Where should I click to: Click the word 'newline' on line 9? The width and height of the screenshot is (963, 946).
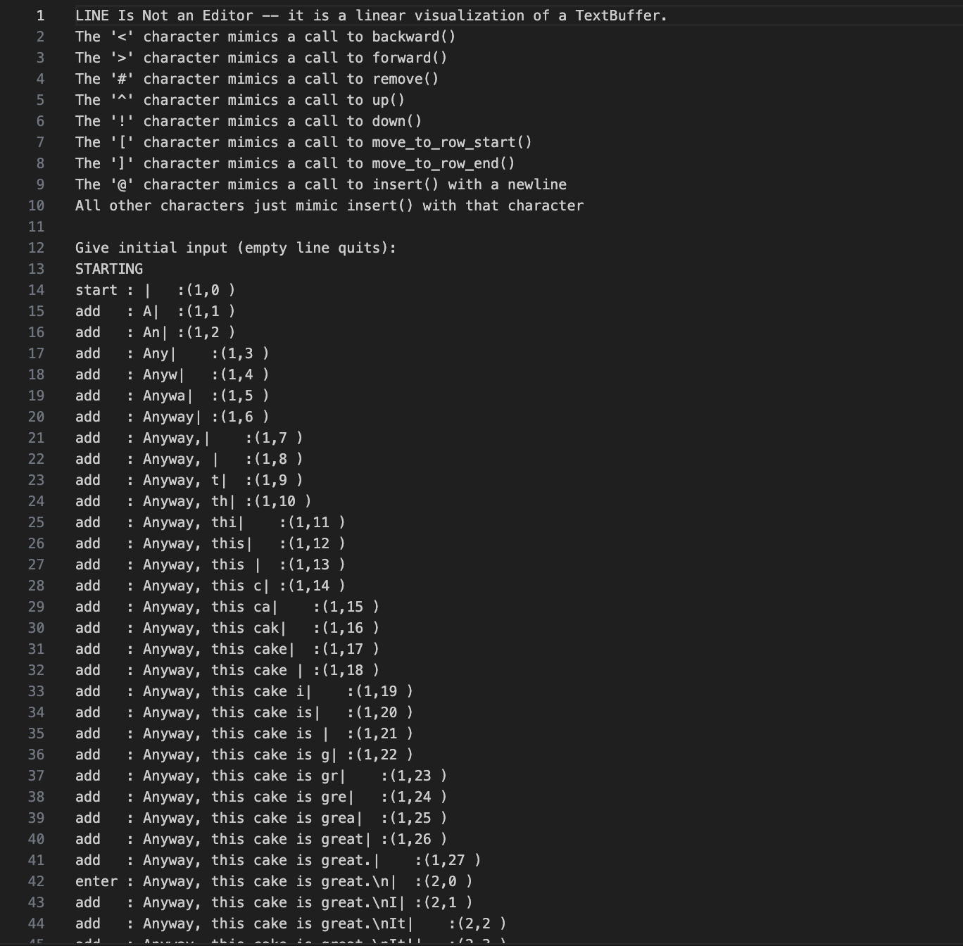click(537, 184)
